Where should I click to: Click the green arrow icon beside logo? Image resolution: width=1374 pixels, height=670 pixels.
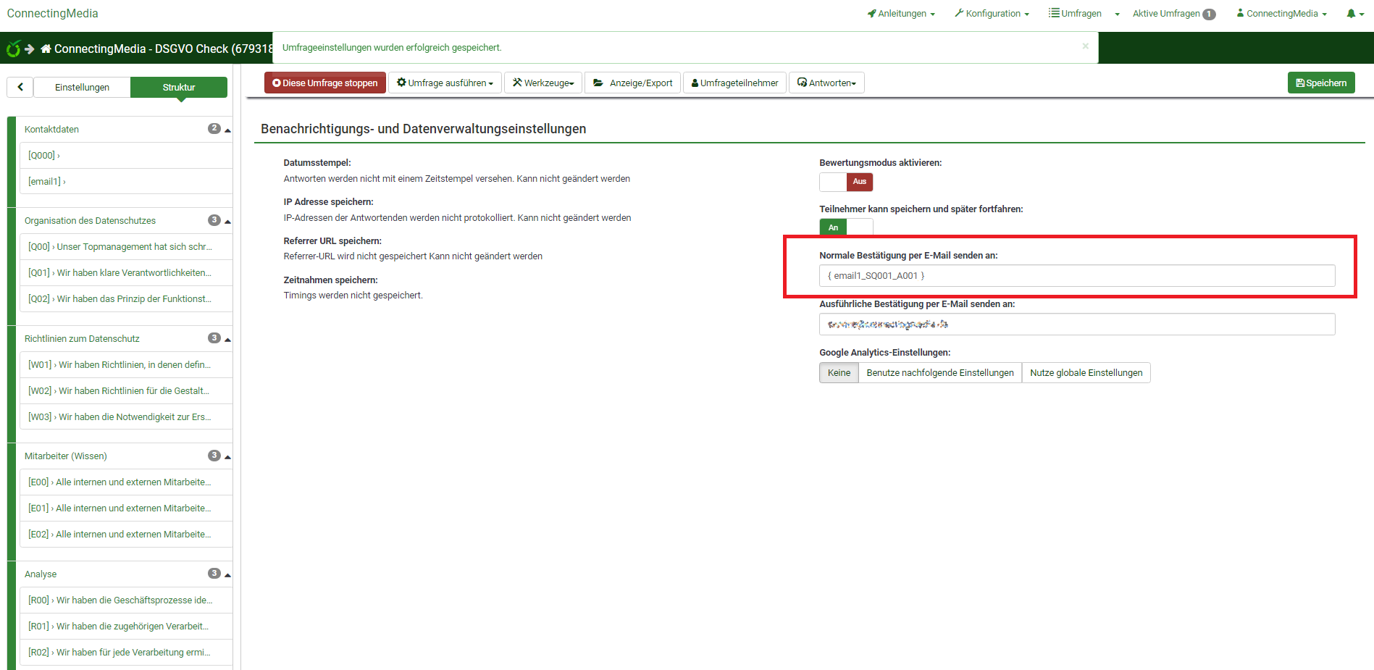tap(30, 49)
